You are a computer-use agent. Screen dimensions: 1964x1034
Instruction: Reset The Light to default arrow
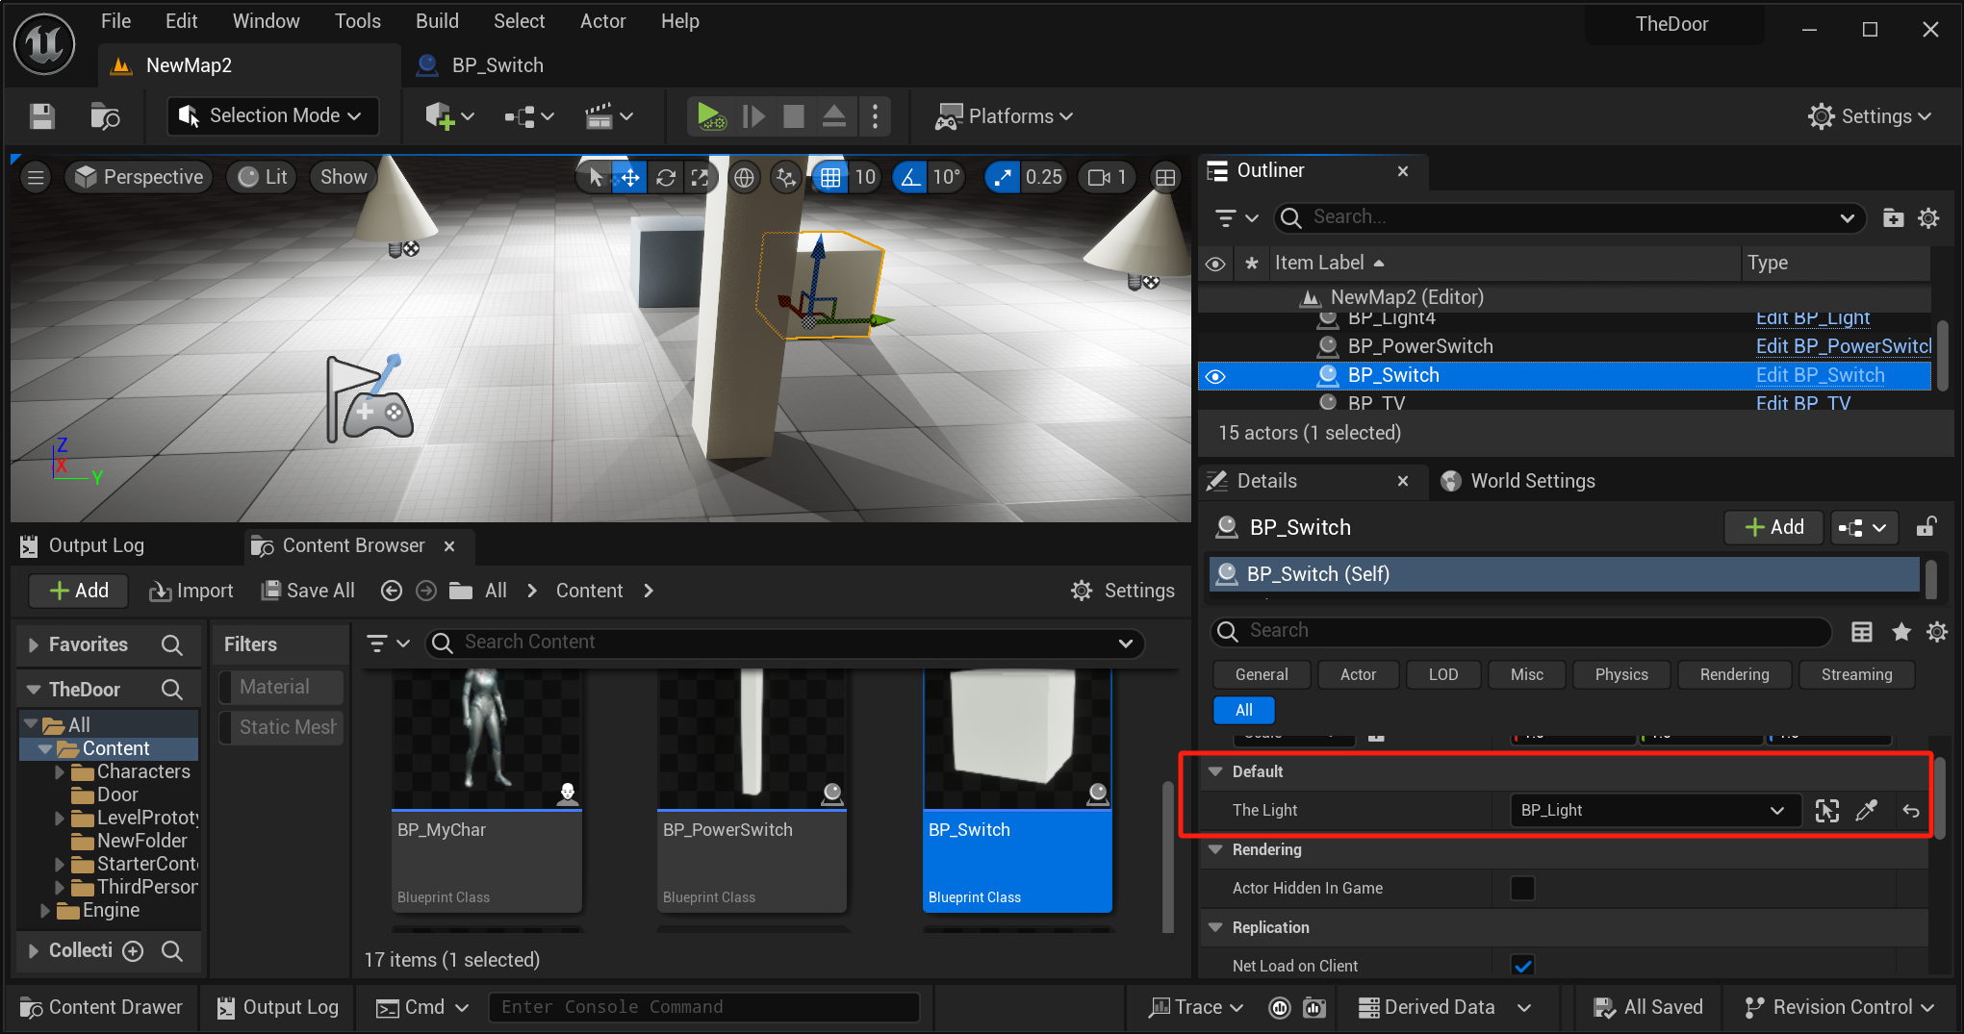[x=1910, y=811]
